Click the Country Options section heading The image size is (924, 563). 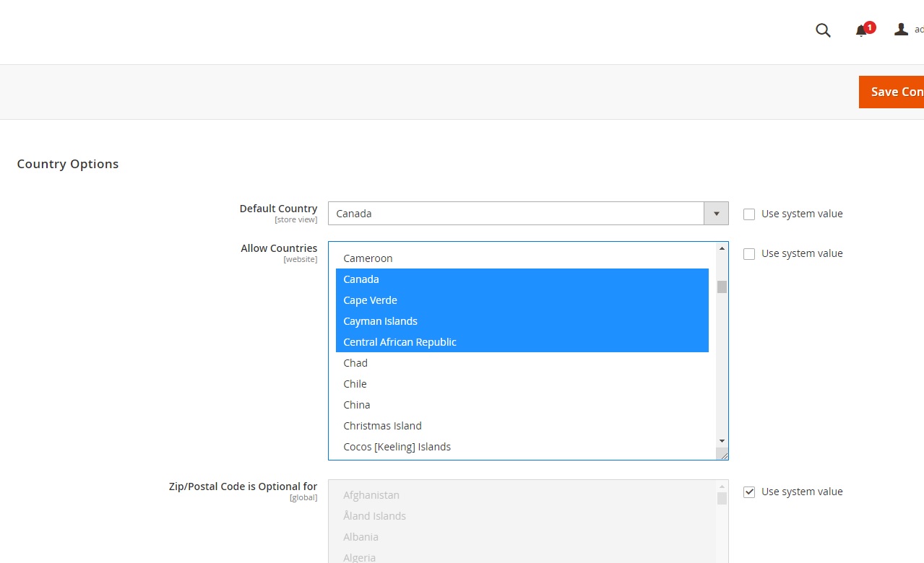[x=67, y=164]
